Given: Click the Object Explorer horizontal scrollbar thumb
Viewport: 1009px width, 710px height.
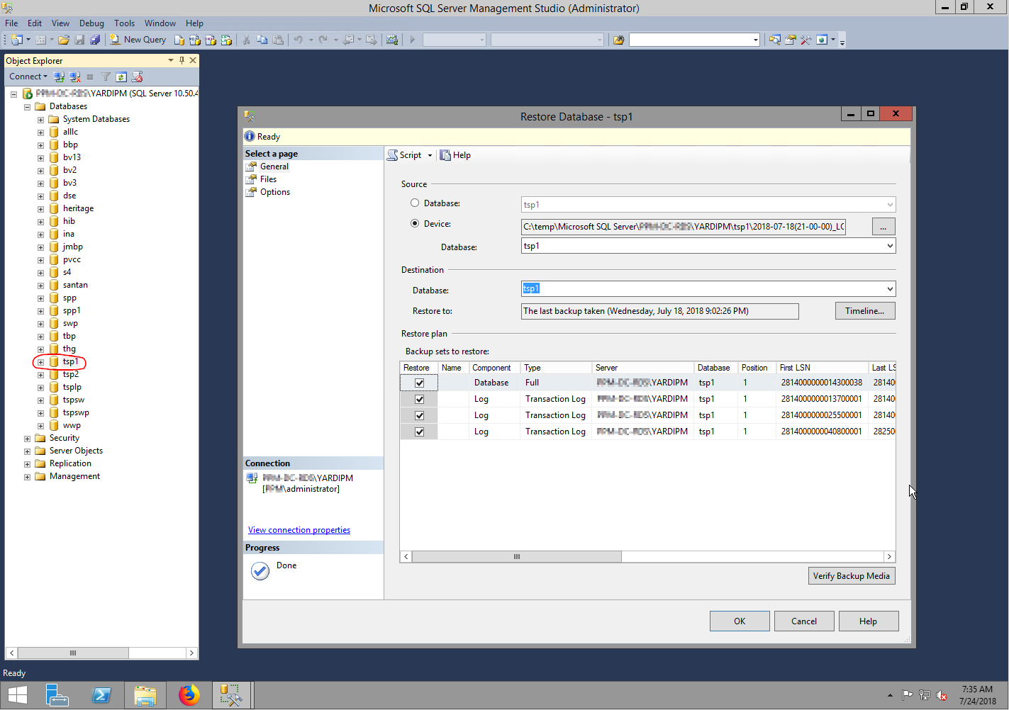Looking at the screenshot, I should click(73, 653).
